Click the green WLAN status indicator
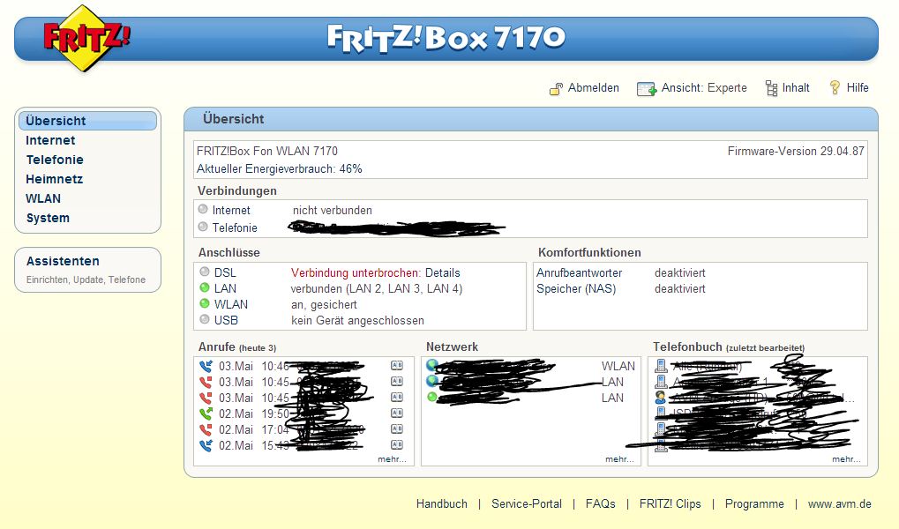 click(205, 303)
